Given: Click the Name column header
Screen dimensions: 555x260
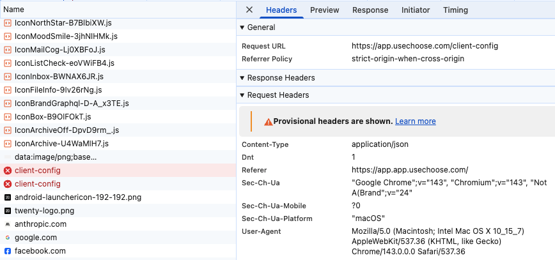Looking at the screenshot, I should 13,10.
